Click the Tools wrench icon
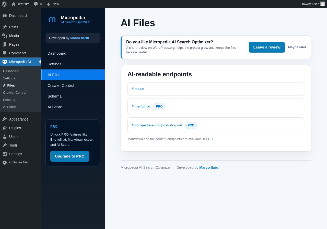 [x=5, y=145]
